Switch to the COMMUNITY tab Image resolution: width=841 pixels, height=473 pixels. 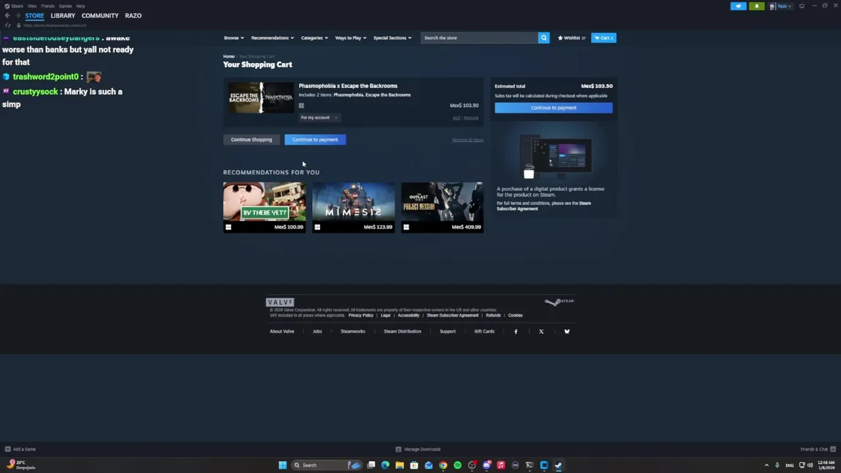click(100, 16)
